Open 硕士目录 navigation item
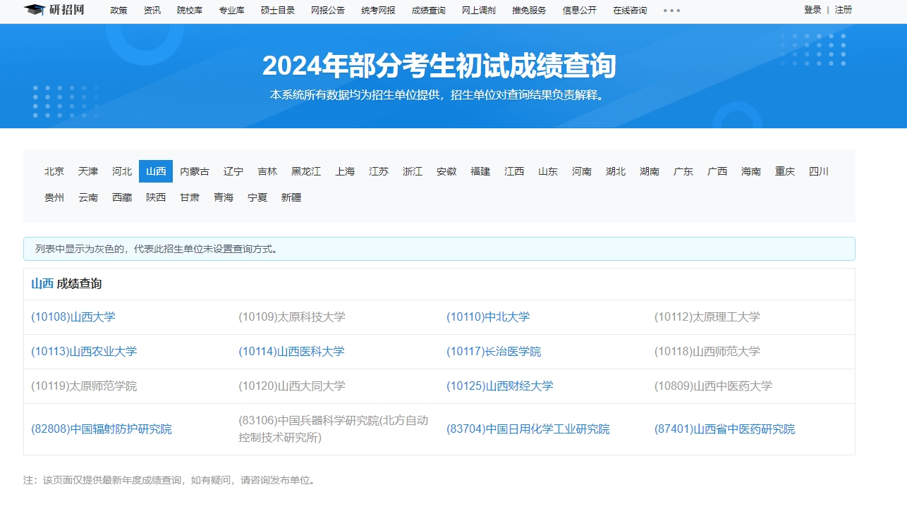The height and width of the screenshot is (511, 907). click(277, 11)
